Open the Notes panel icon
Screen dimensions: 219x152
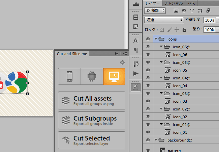point(136,27)
